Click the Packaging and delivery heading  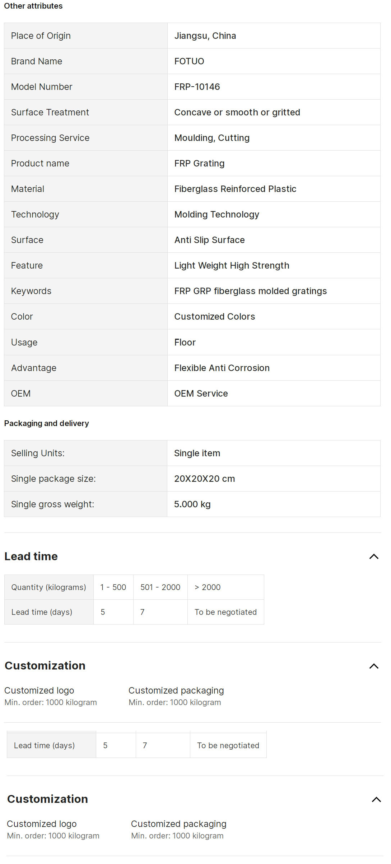[x=46, y=424]
